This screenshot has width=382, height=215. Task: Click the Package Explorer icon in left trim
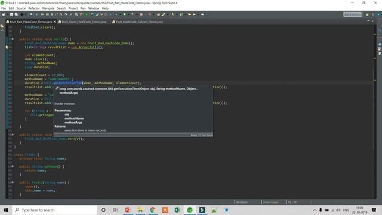(2, 26)
